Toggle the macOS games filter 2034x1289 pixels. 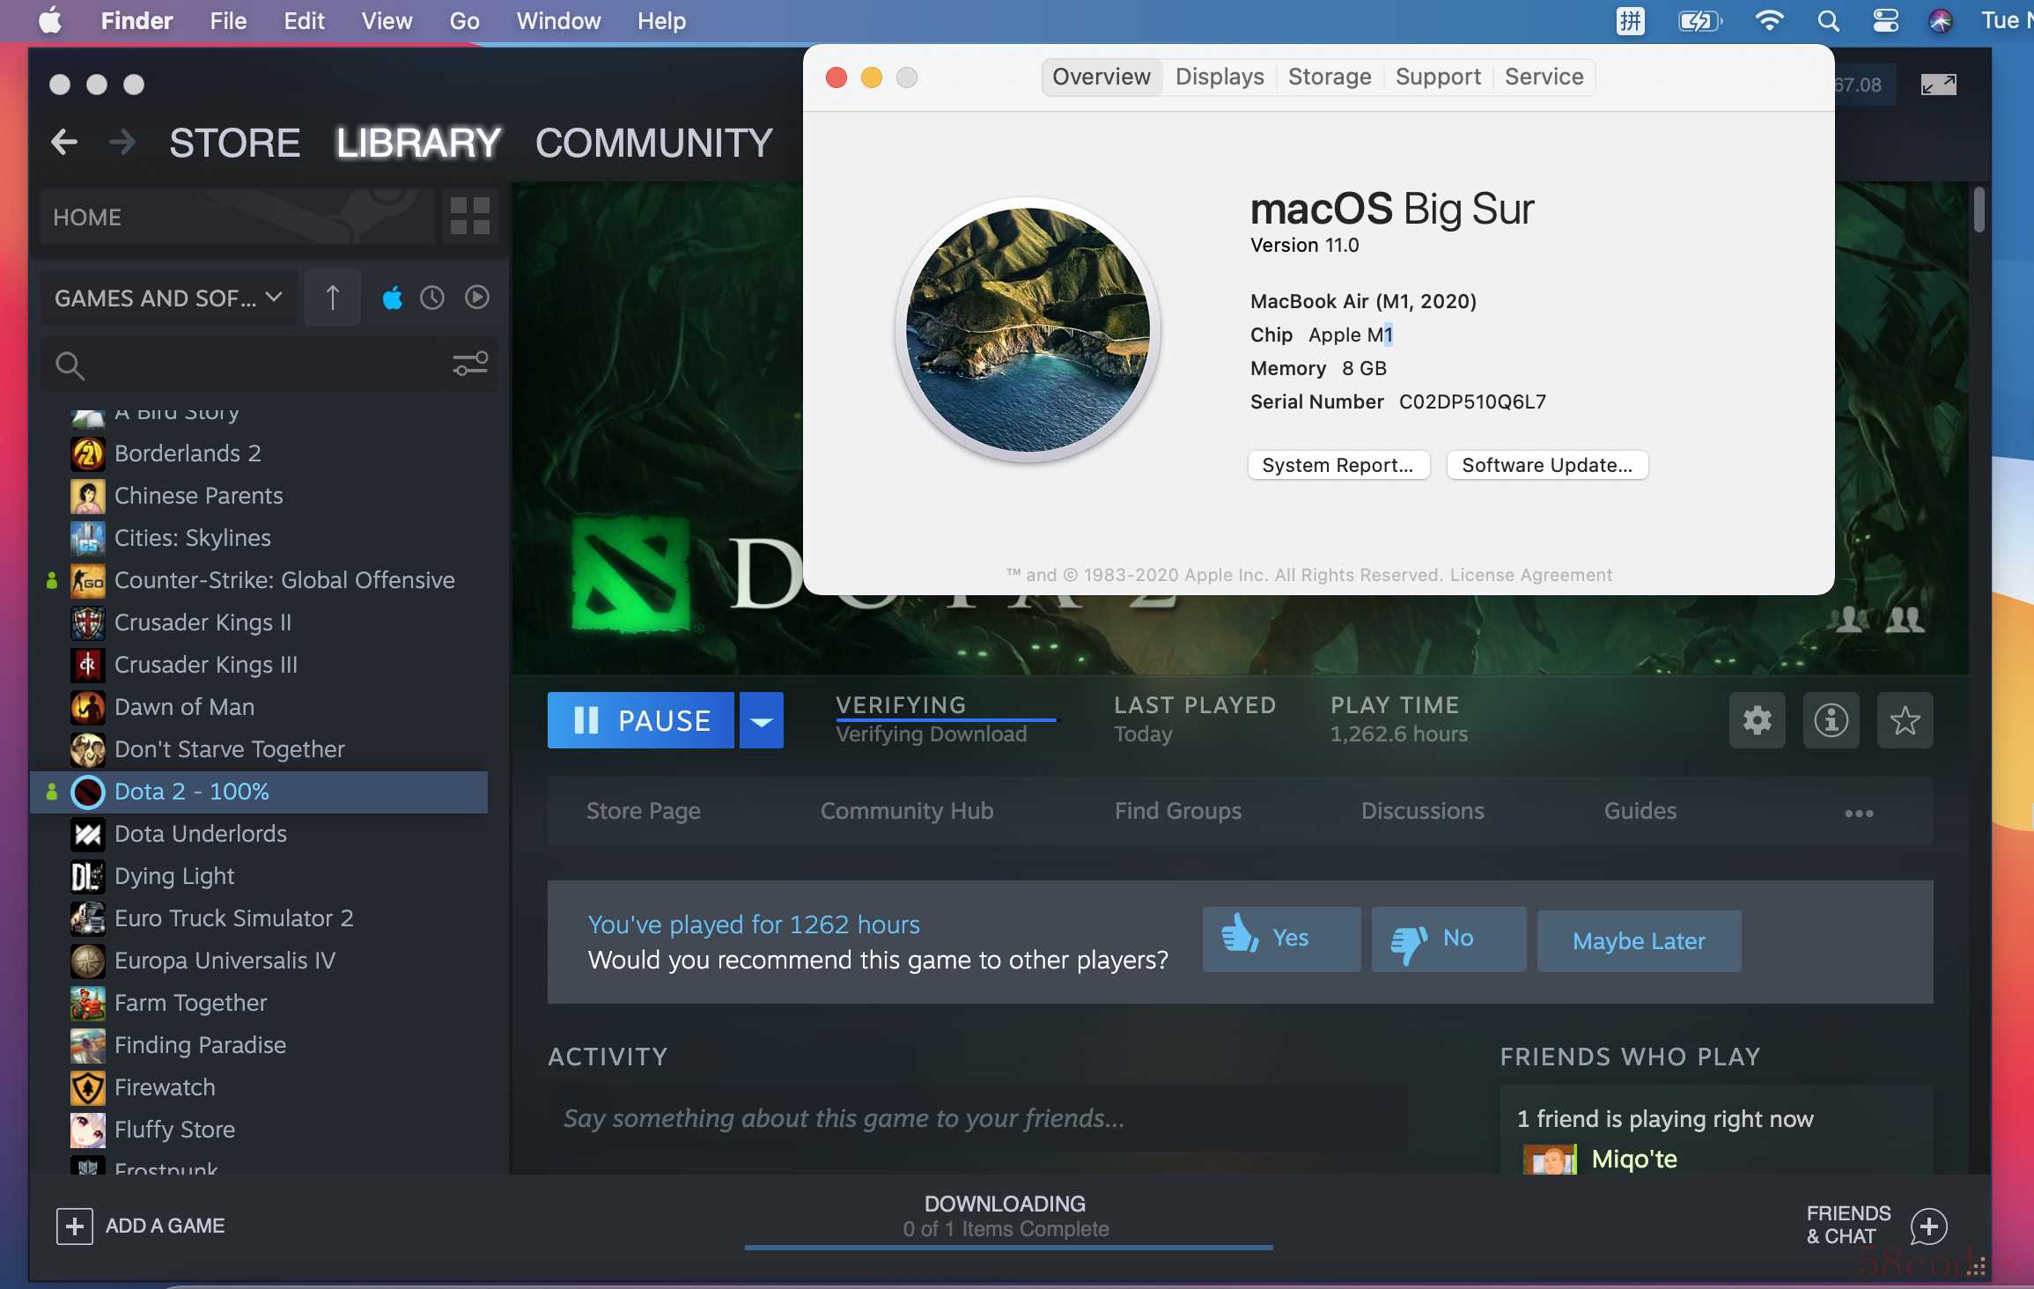(x=393, y=298)
